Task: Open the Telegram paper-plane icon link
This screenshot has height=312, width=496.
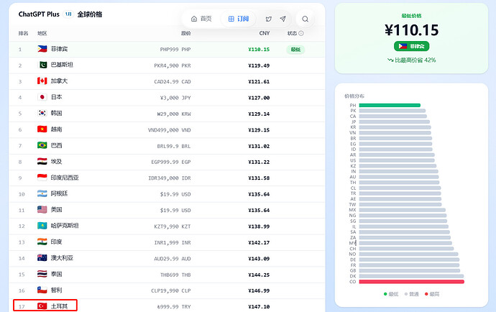Action: coord(283,19)
